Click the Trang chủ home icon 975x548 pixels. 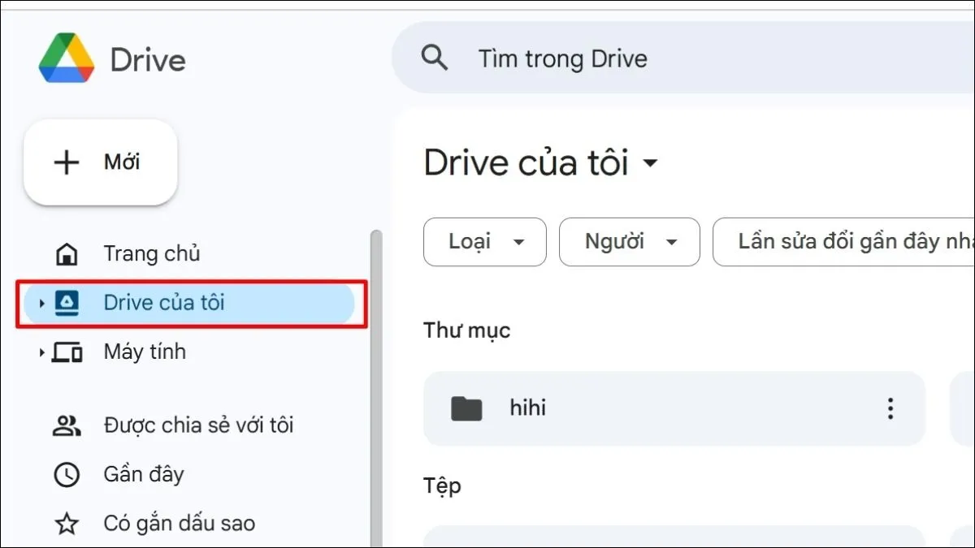[67, 254]
